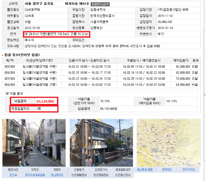
Task: Click the 입찰 정보(인터넷 입찰) heading
Action: tap(22, 55)
